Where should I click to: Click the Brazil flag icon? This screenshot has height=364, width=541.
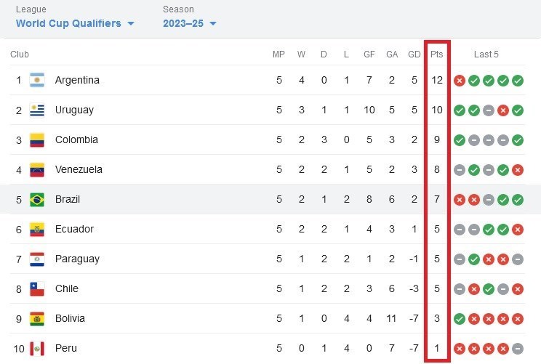[x=37, y=200]
